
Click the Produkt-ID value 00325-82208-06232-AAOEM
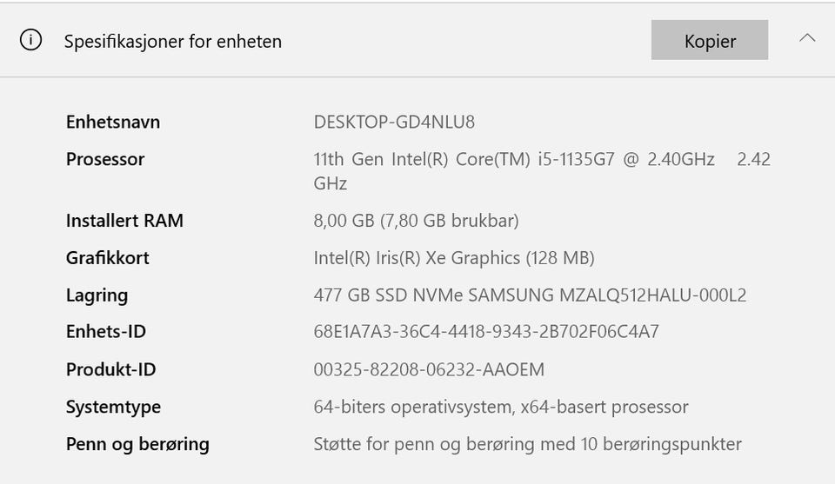429,370
